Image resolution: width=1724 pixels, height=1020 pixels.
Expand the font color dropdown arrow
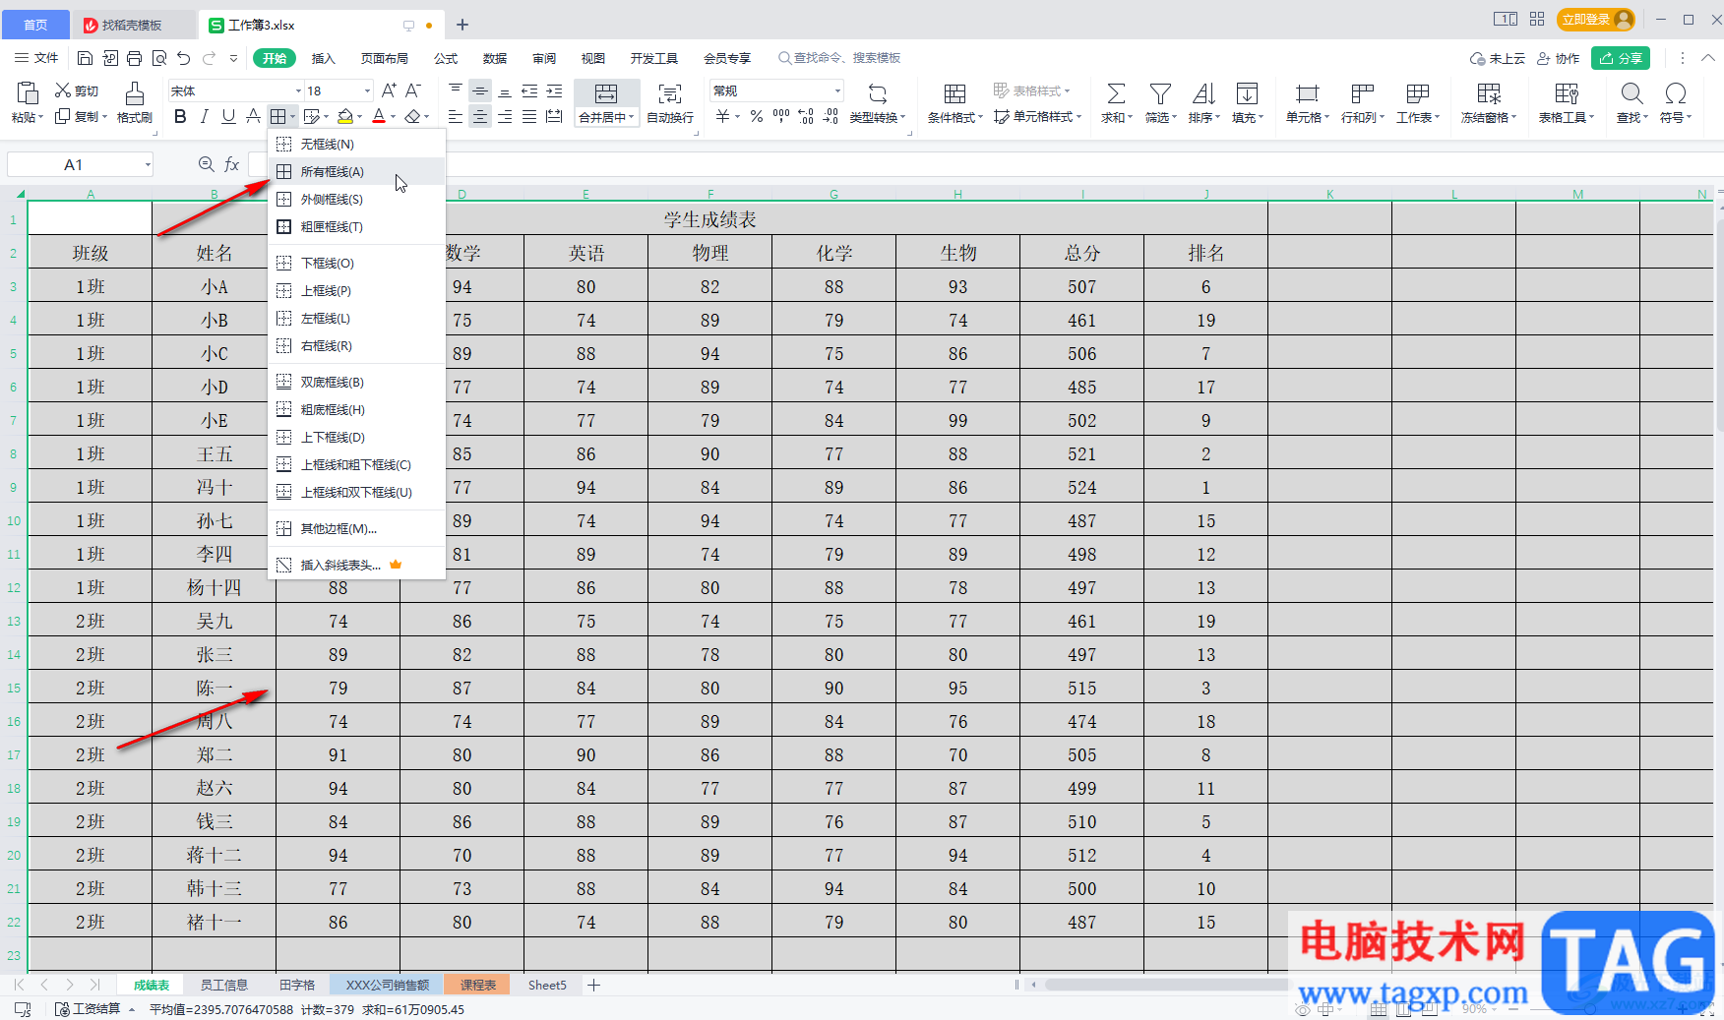[394, 117]
